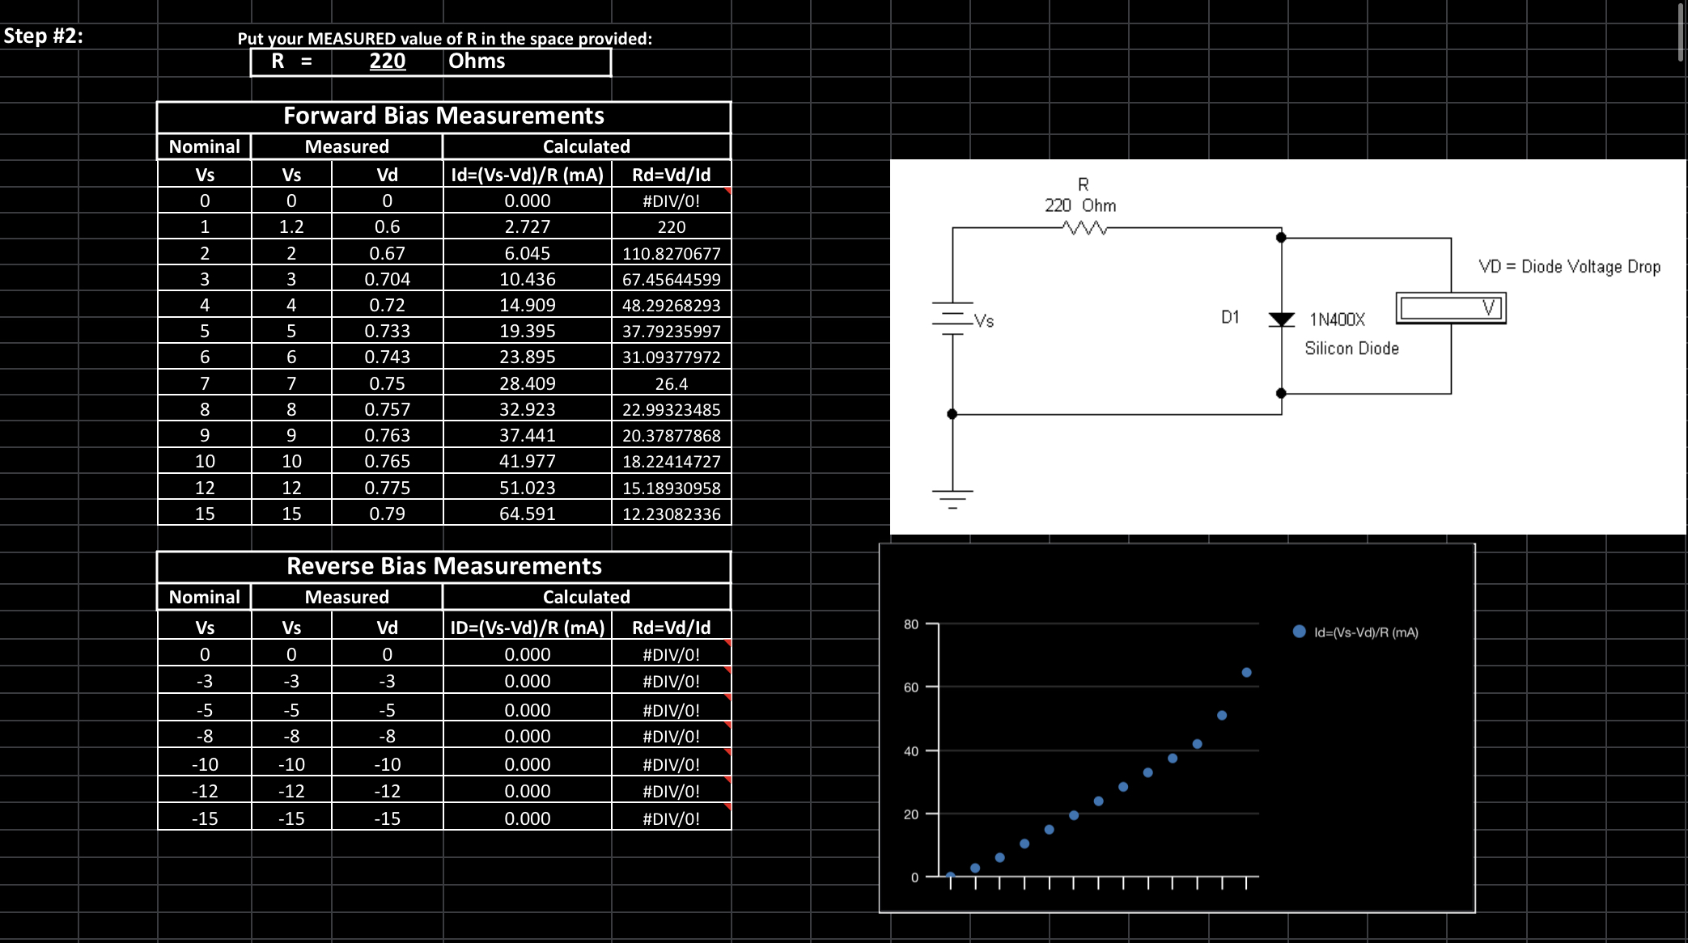Select reverse #DIV/0! cell in the -5 row
Screen dimensions: 1688x943
tap(672, 710)
